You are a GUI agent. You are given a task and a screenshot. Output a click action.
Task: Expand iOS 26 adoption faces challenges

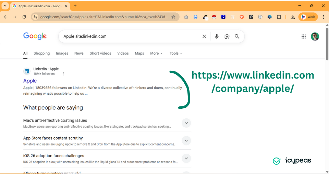pos(186,159)
